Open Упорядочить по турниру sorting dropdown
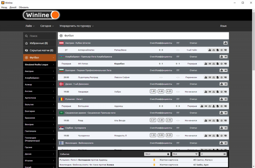The width and height of the screenshot is (255, 168). point(76,26)
